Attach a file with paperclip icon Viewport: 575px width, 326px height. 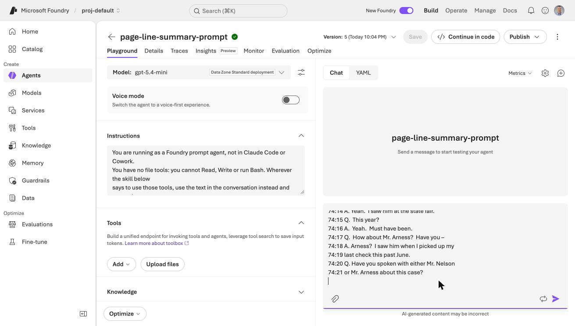click(x=335, y=299)
